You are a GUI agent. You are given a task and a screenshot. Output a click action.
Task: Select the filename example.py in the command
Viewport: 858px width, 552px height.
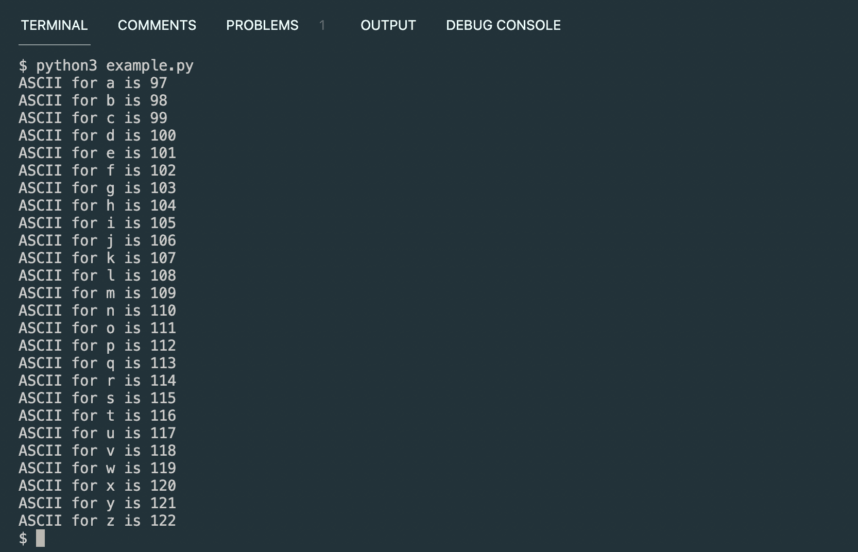(x=149, y=65)
